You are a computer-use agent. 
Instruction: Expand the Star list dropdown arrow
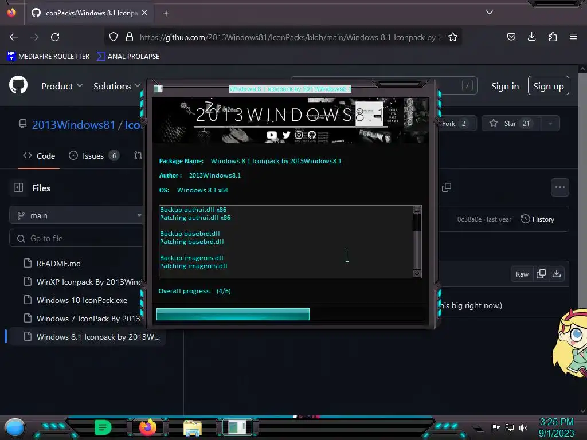tap(550, 124)
